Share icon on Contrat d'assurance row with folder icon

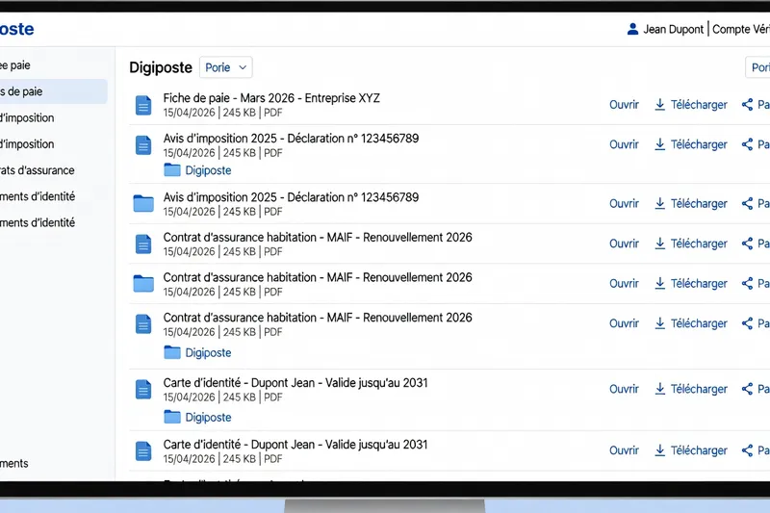(x=747, y=283)
